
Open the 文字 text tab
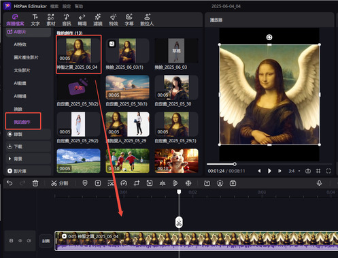35,20
